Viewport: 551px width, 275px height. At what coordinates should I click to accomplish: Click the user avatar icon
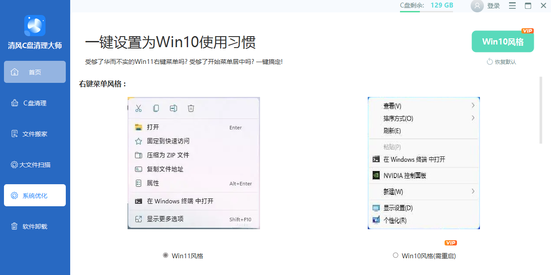click(x=477, y=6)
